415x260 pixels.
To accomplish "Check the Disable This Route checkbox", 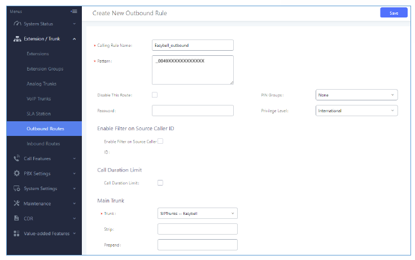I will pos(155,95).
